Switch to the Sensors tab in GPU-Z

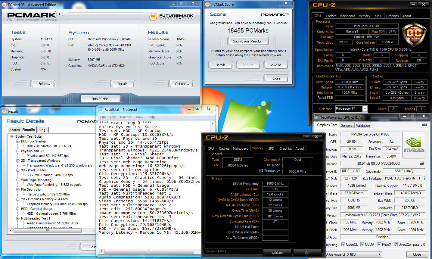click(x=347, y=126)
